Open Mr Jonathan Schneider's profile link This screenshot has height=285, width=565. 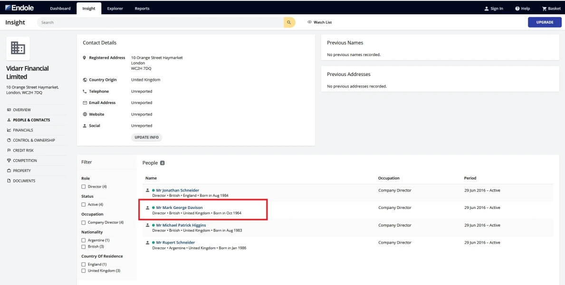click(x=177, y=190)
